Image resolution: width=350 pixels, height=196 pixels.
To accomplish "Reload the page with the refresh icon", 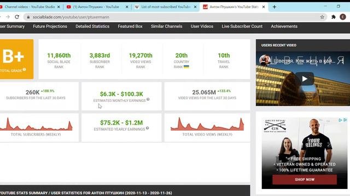I will pyautogui.click(x=17, y=17).
